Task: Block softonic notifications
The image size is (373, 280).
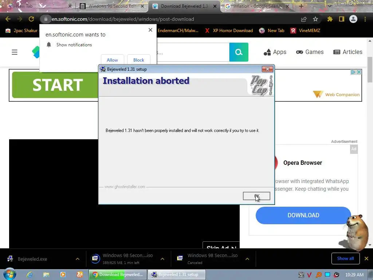Action: (139, 60)
